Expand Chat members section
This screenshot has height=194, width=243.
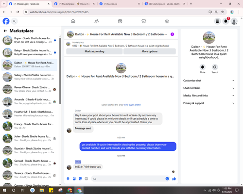click(x=209, y=88)
